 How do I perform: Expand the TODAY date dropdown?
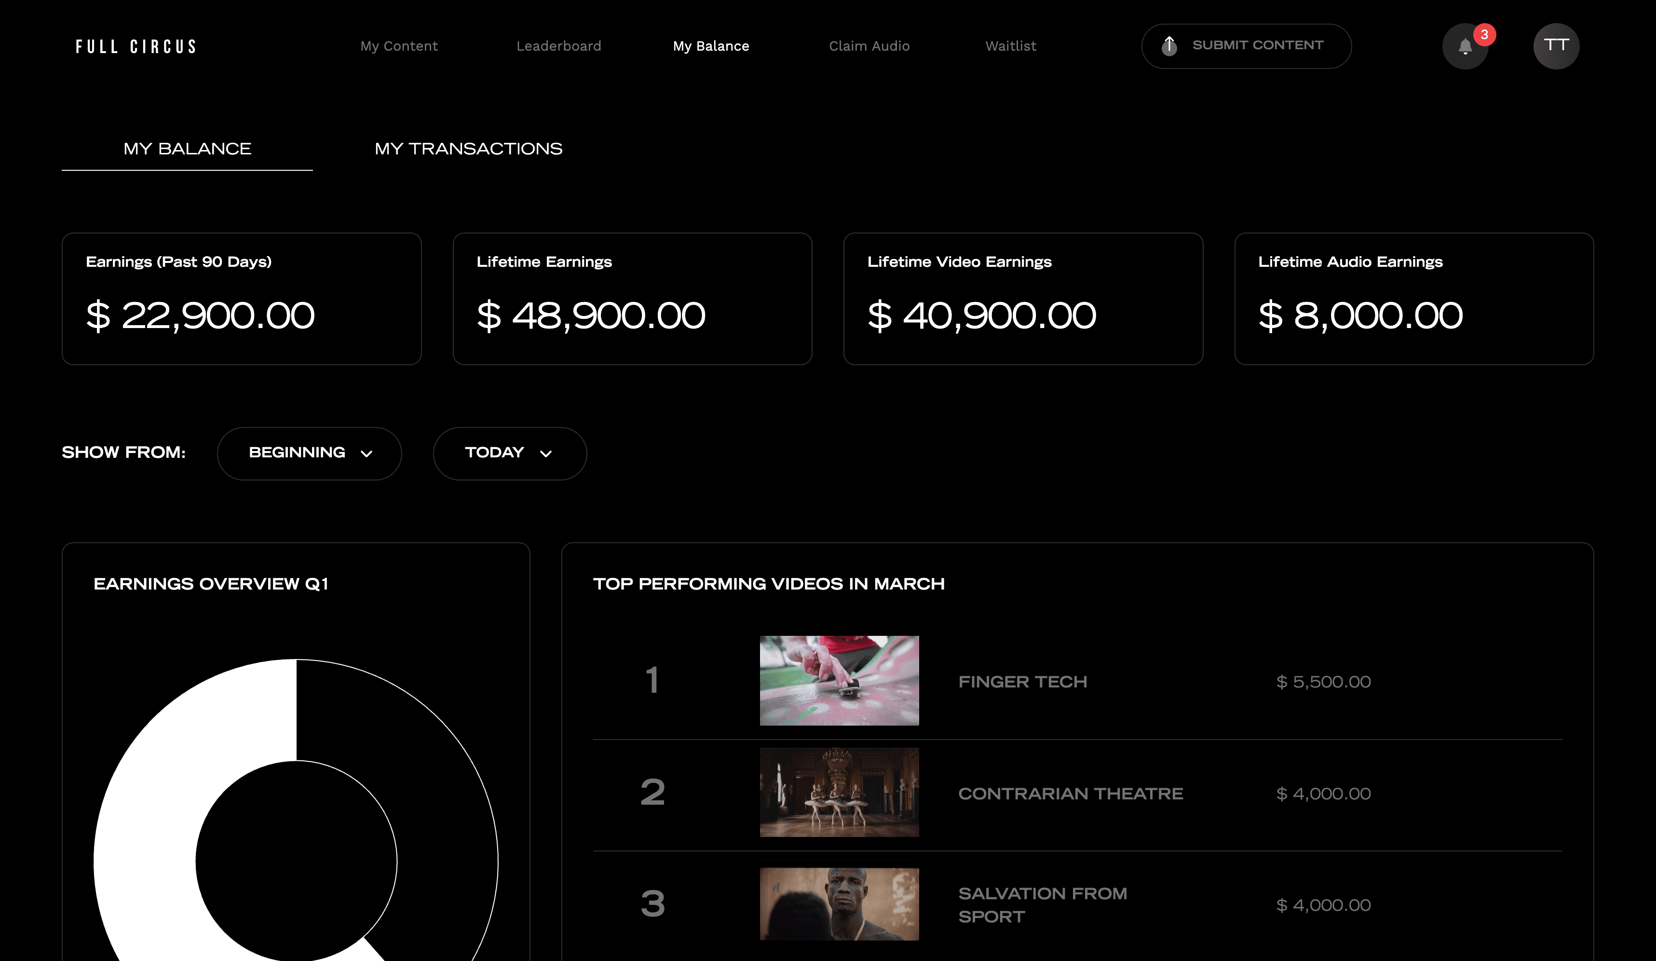pyautogui.click(x=509, y=453)
